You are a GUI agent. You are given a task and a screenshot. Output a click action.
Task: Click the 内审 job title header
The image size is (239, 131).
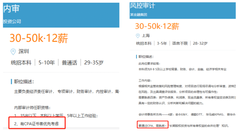[x=11, y=9]
